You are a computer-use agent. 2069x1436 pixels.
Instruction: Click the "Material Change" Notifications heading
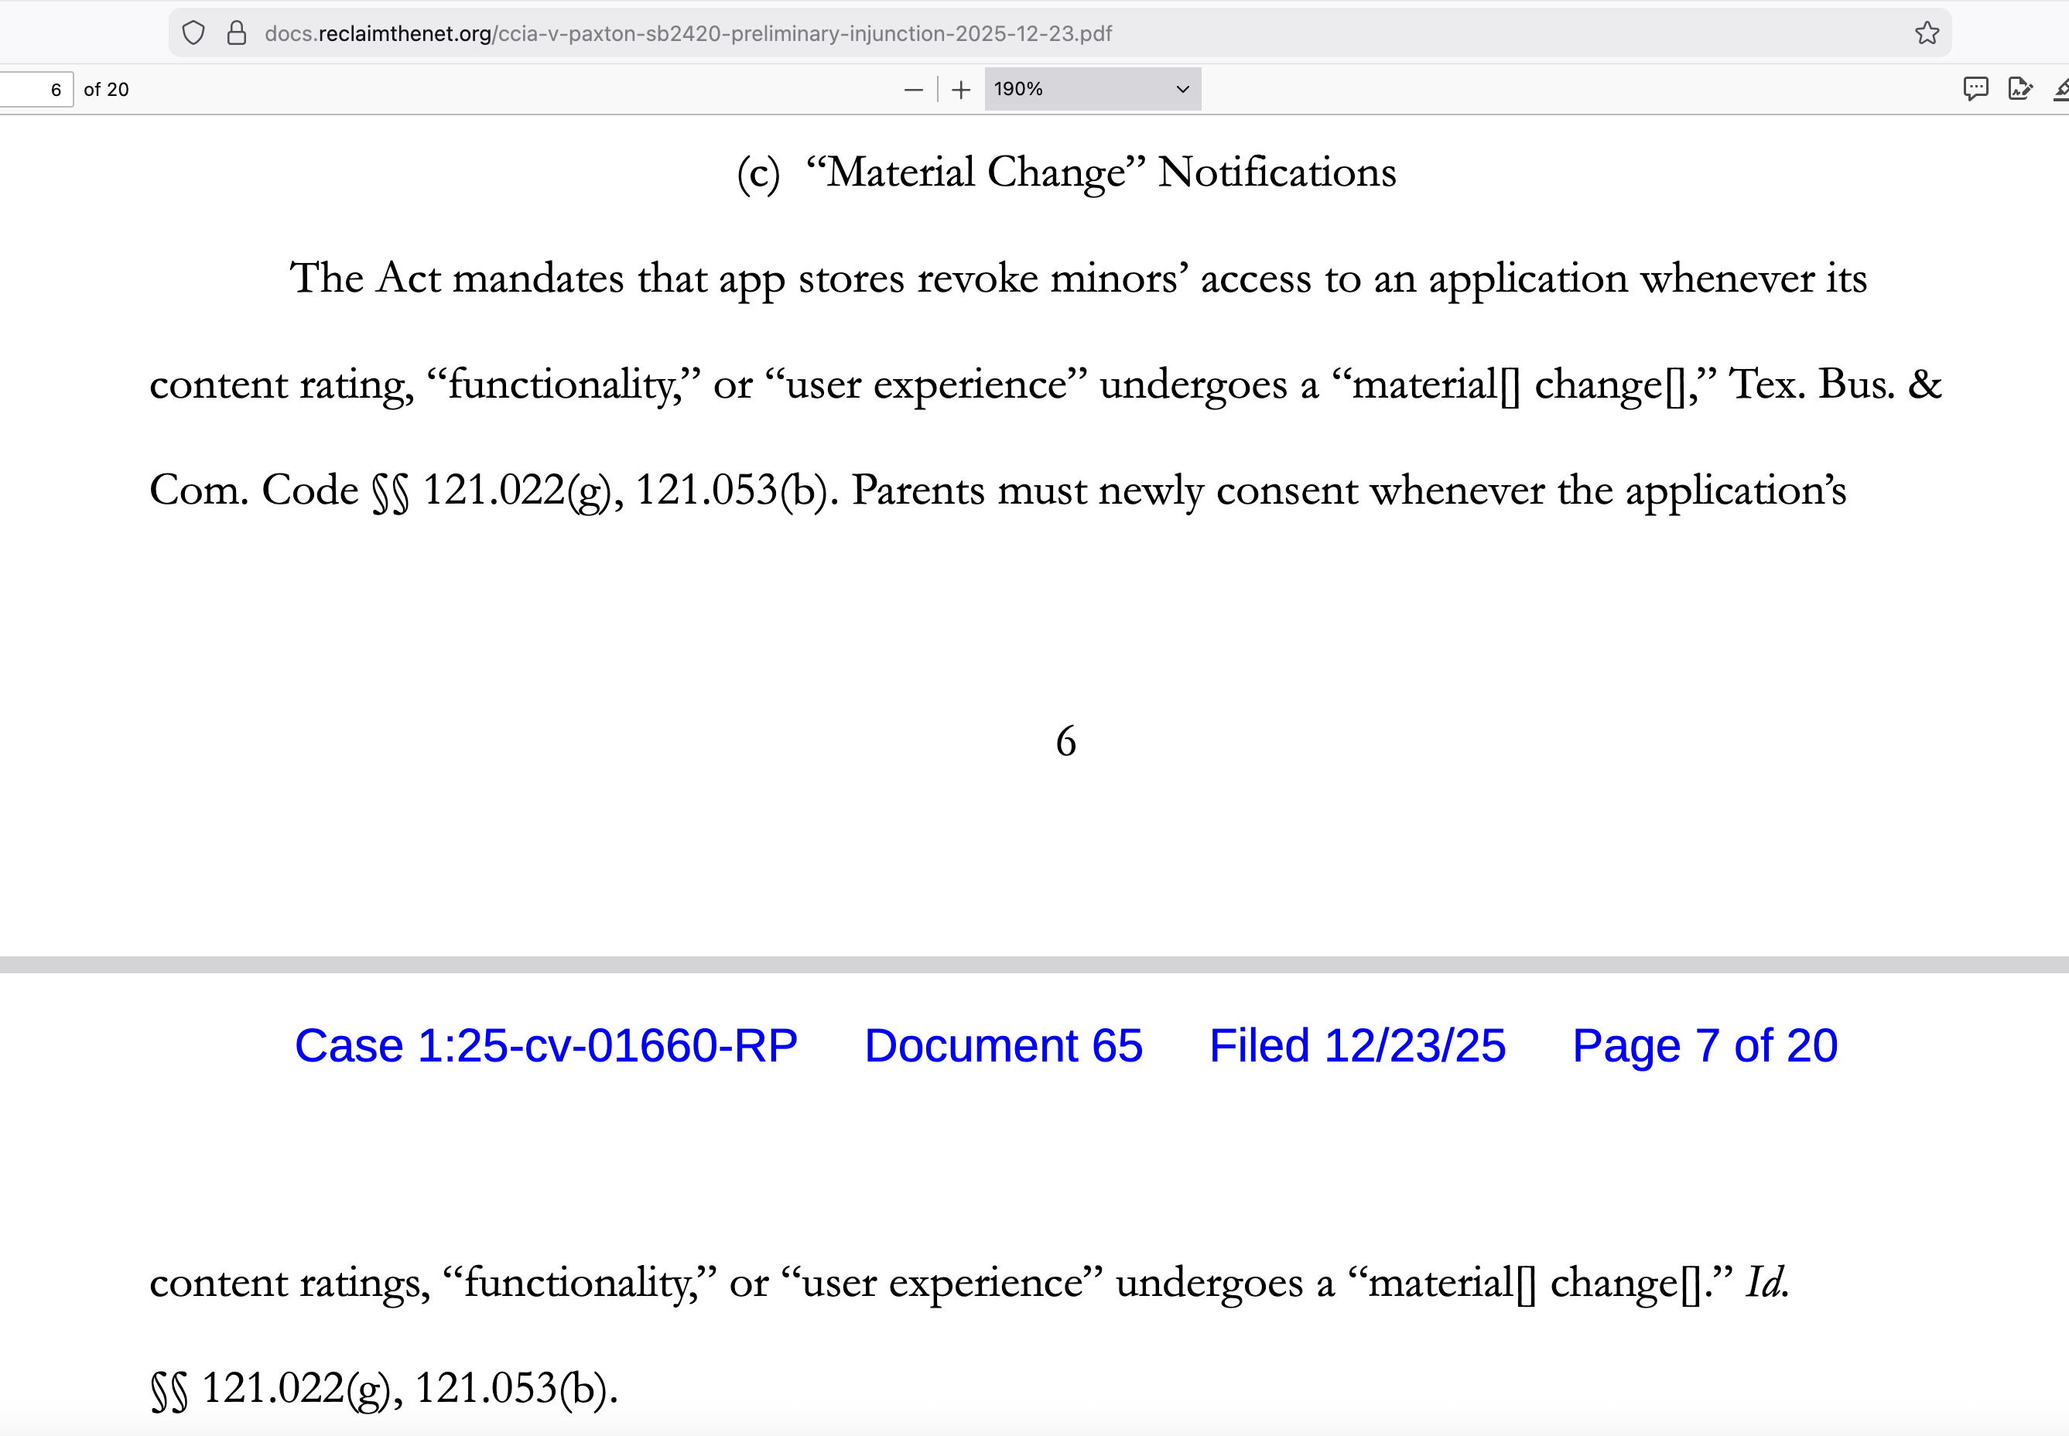[1066, 172]
